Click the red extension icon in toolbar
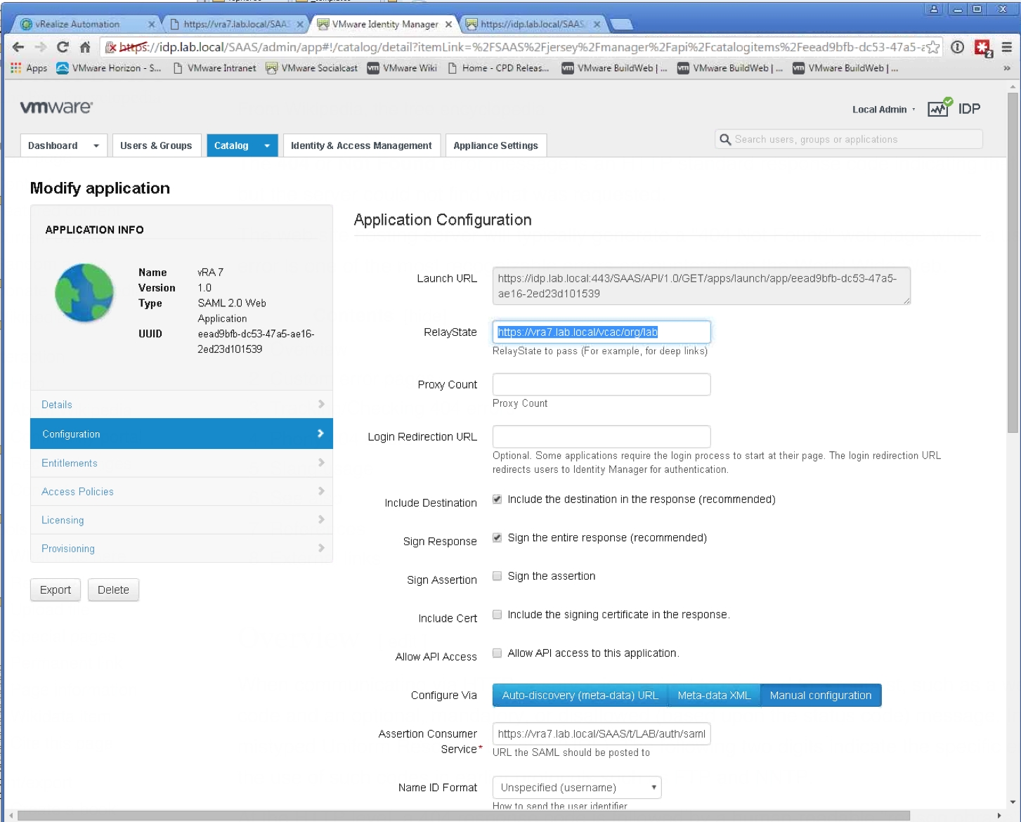The image size is (1021, 822). tap(982, 48)
